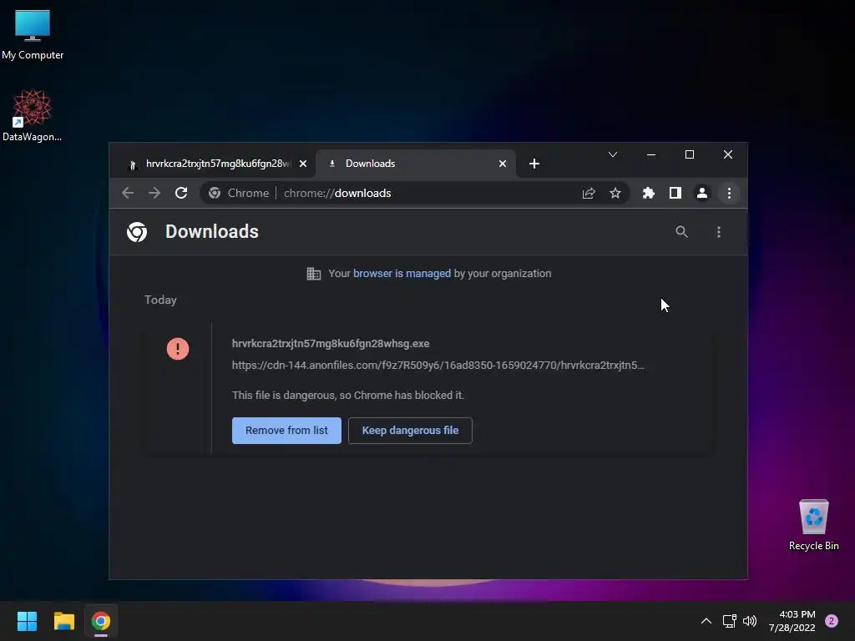Click the hrvrkcra2trxjtn57mg8ku6fgn28whsg.exe file name
Screen dimensions: 855x641
331,344
